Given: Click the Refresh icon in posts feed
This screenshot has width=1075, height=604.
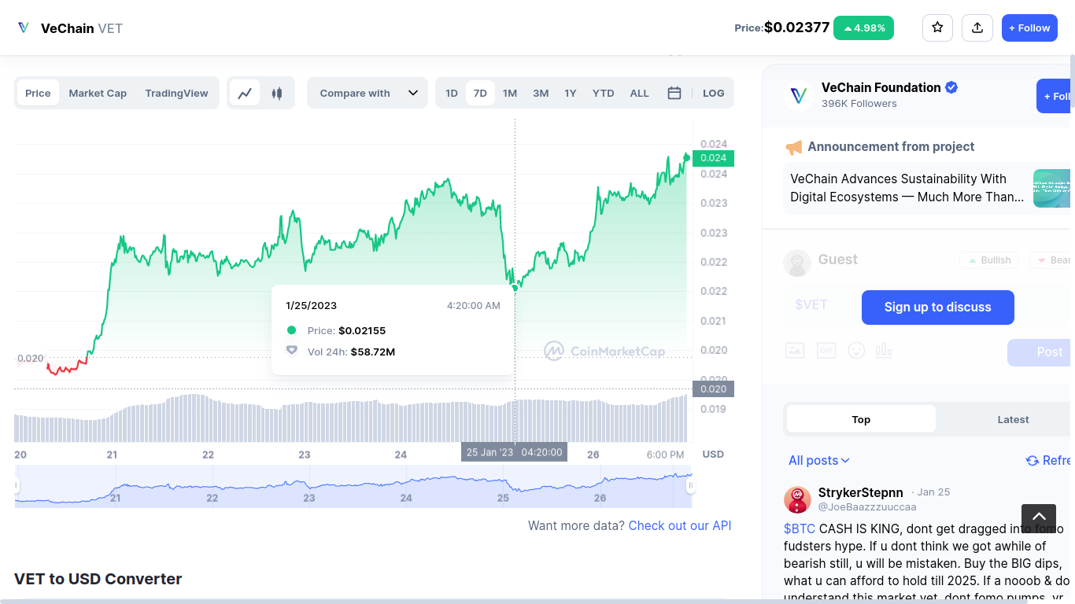Looking at the screenshot, I should pyautogui.click(x=1033, y=461).
